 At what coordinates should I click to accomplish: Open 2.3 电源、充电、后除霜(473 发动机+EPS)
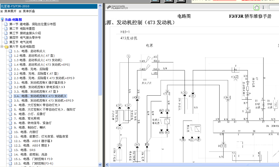44,78
